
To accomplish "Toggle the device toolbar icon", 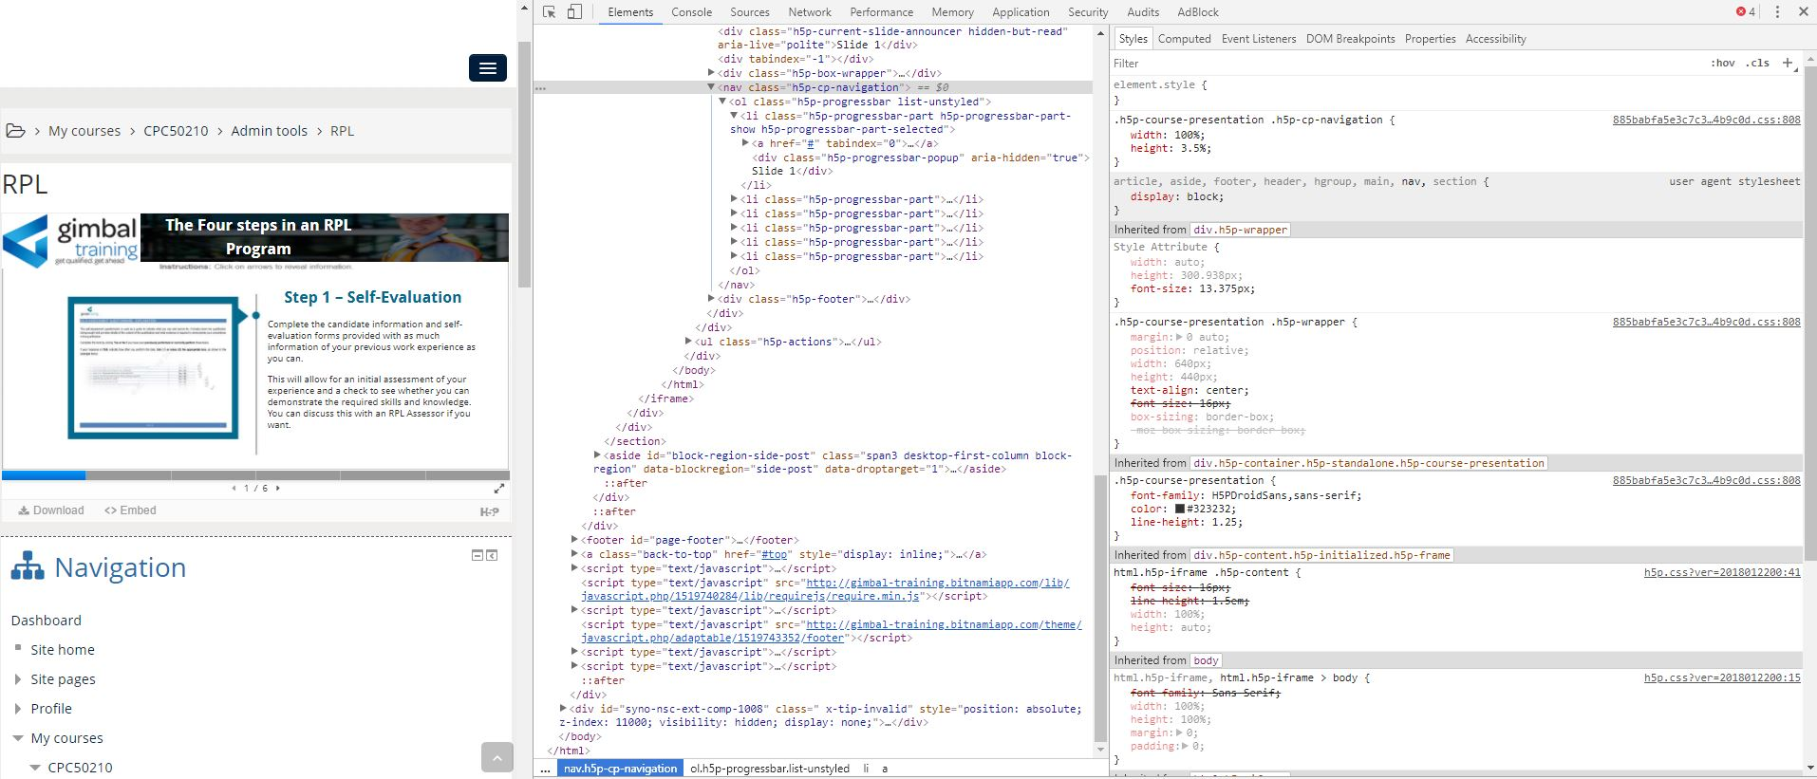I will click(x=574, y=12).
